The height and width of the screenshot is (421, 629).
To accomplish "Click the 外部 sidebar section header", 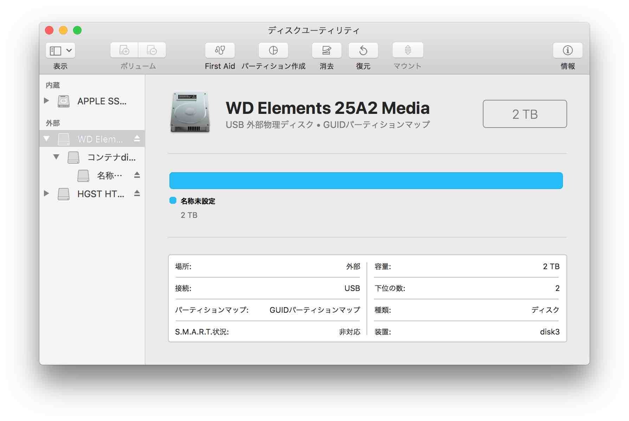I will [x=53, y=123].
